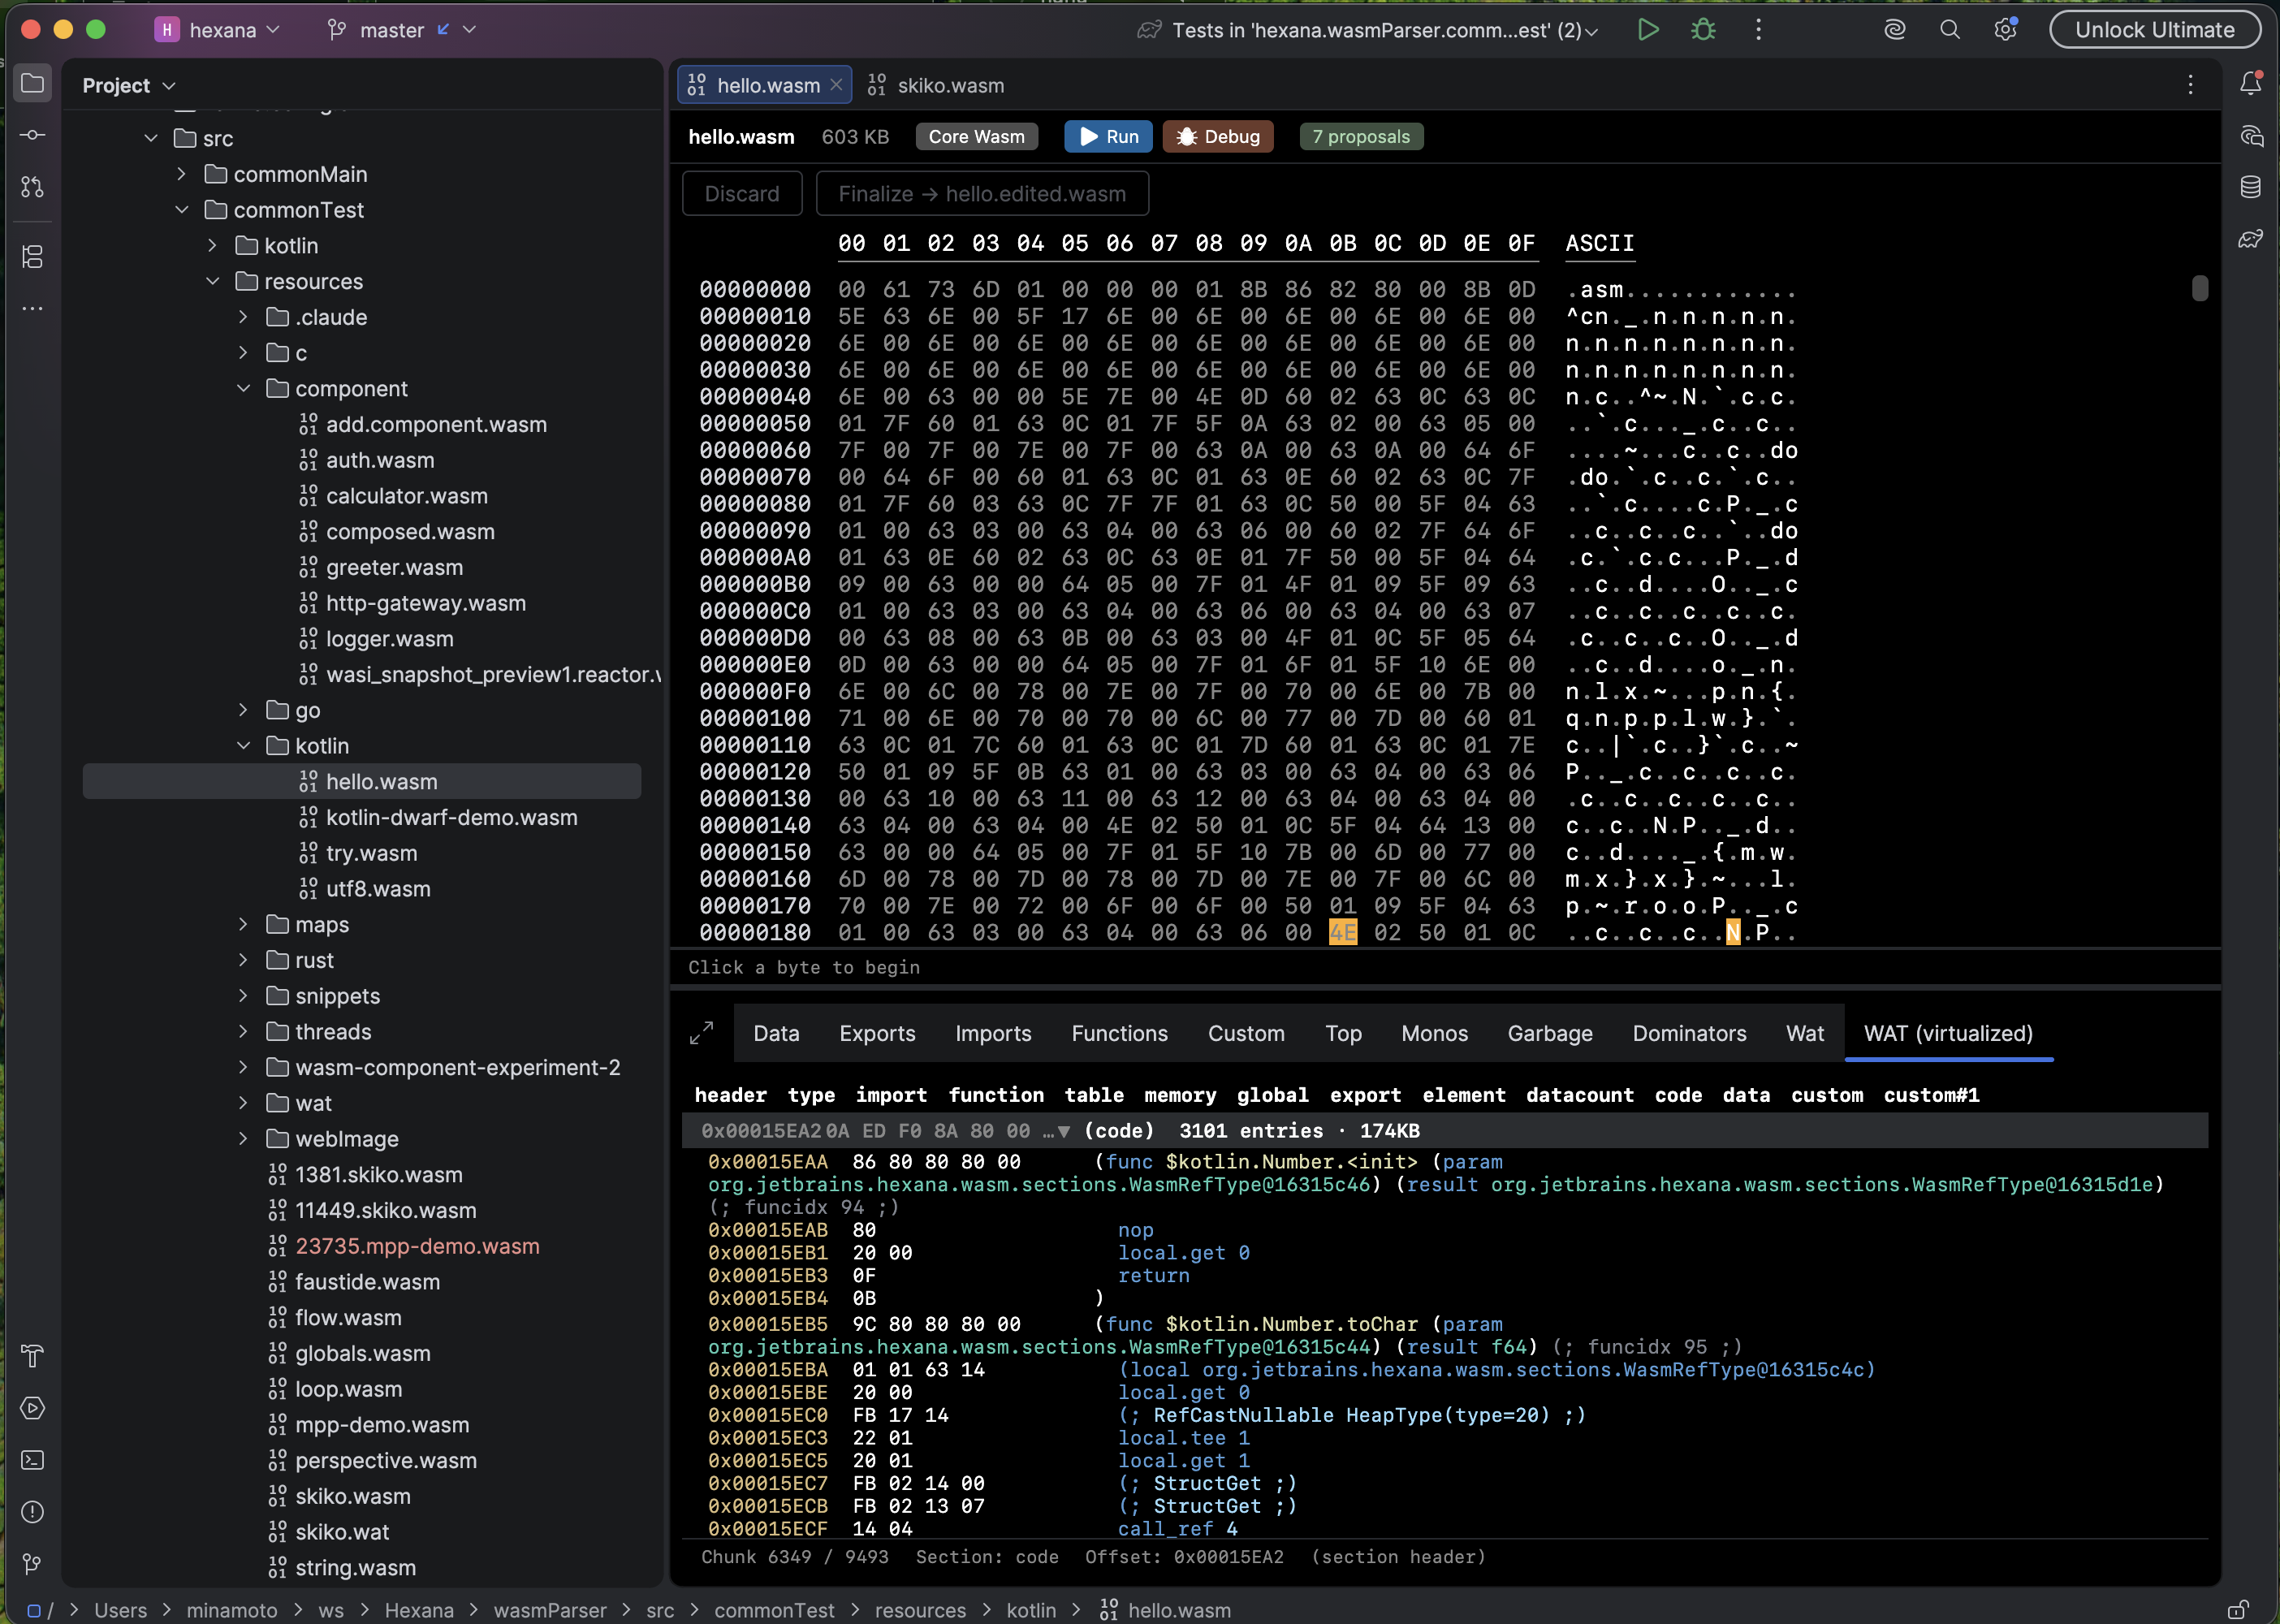
Task: Collapse the component folder
Action: pos(243,388)
